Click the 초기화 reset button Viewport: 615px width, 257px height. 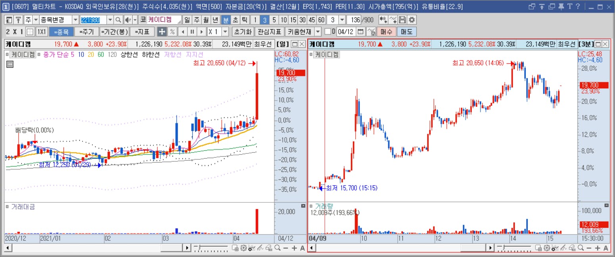point(243,32)
